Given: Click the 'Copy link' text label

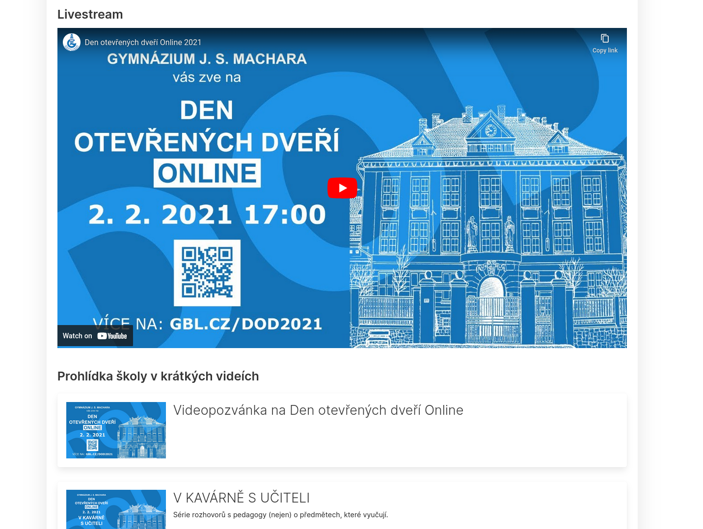Looking at the screenshot, I should [605, 50].
